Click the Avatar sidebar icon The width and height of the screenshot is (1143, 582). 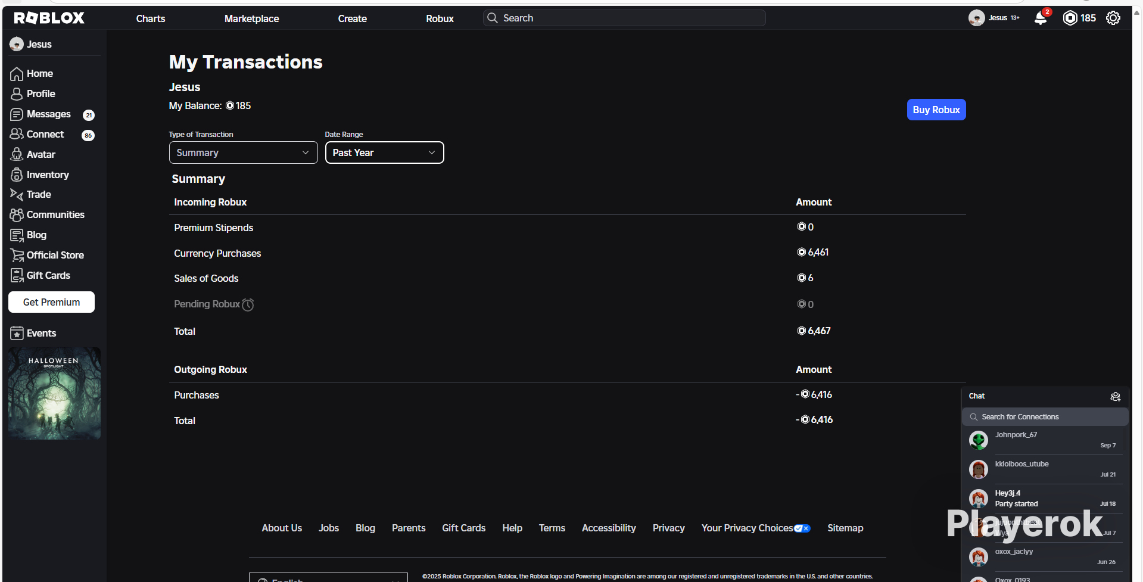click(17, 154)
